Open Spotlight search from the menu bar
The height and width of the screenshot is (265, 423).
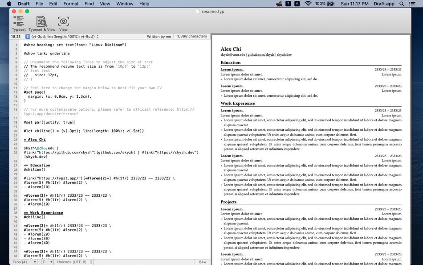402,4
